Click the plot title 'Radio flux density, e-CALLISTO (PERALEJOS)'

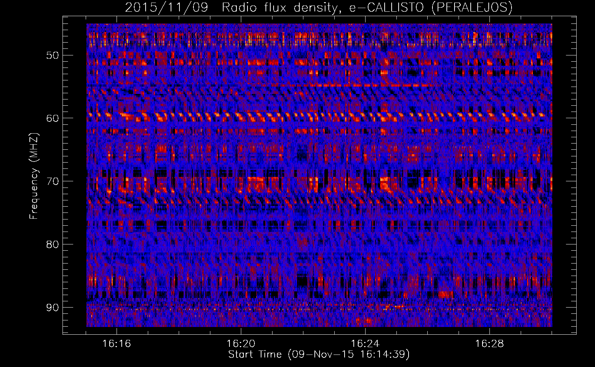click(367, 8)
